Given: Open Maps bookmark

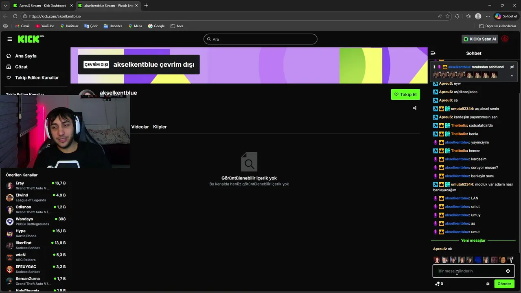Looking at the screenshot, I should (135, 26).
